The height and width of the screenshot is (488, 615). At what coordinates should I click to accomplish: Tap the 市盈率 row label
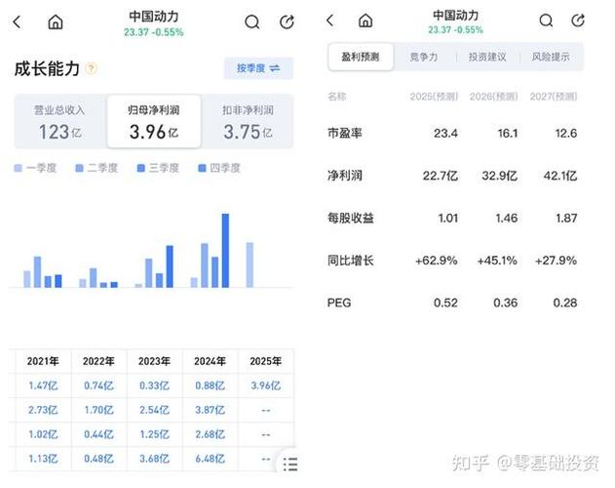(x=345, y=133)
